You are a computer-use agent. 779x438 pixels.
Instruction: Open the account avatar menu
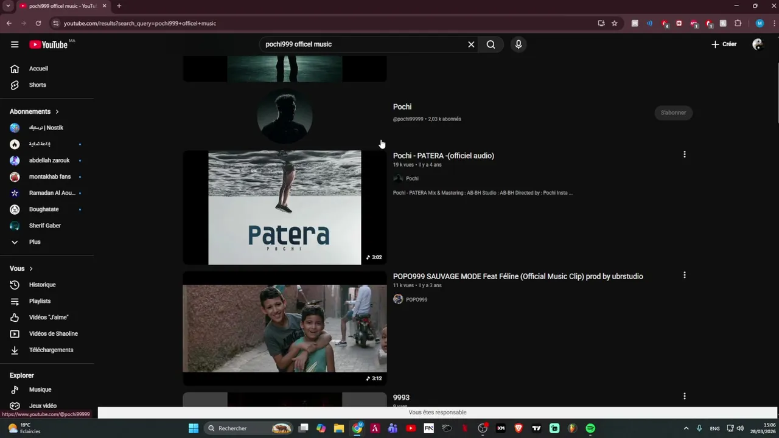(758, 44)
